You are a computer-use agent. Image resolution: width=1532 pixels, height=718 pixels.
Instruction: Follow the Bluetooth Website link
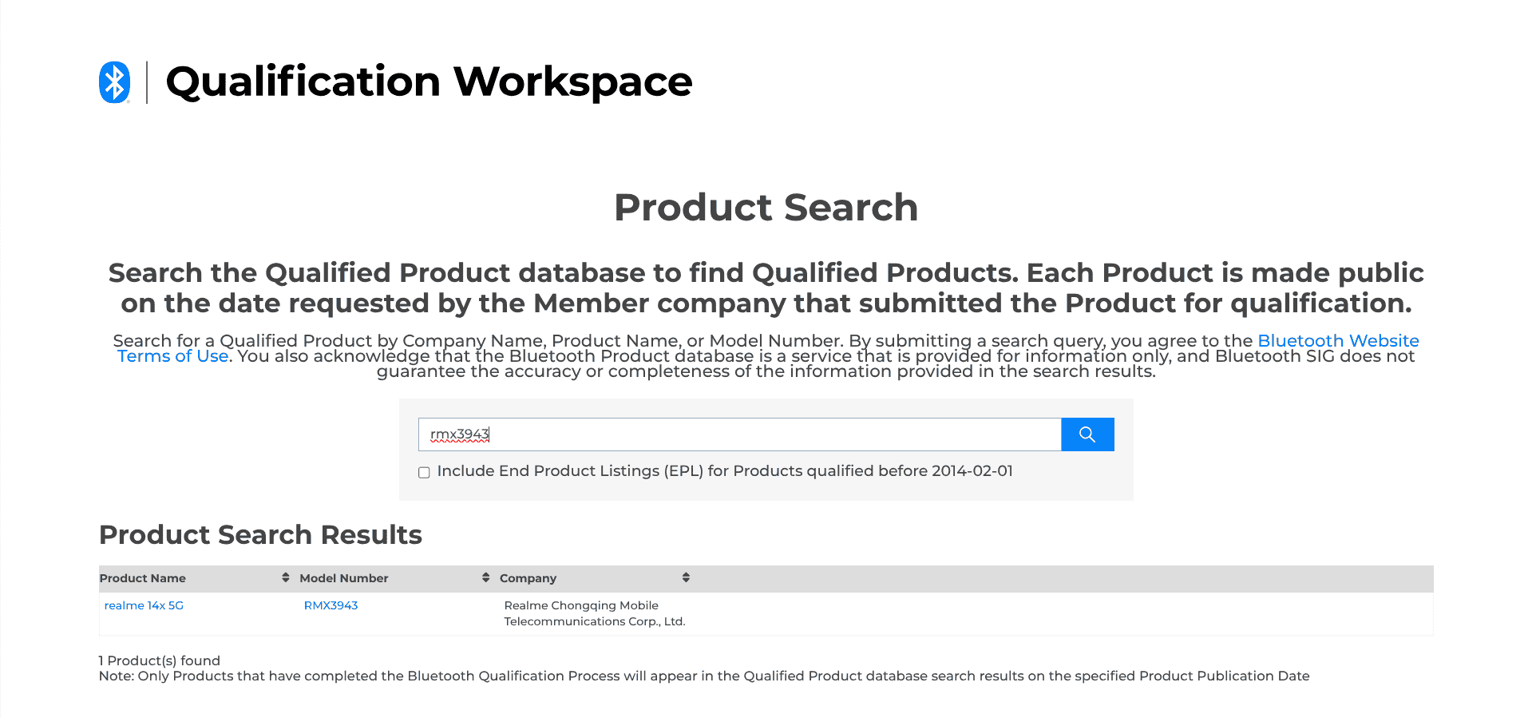(1337, 341)
